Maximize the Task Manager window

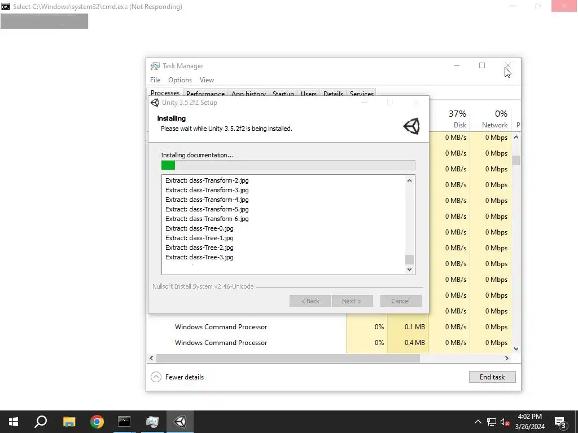(x=482, y=65)
